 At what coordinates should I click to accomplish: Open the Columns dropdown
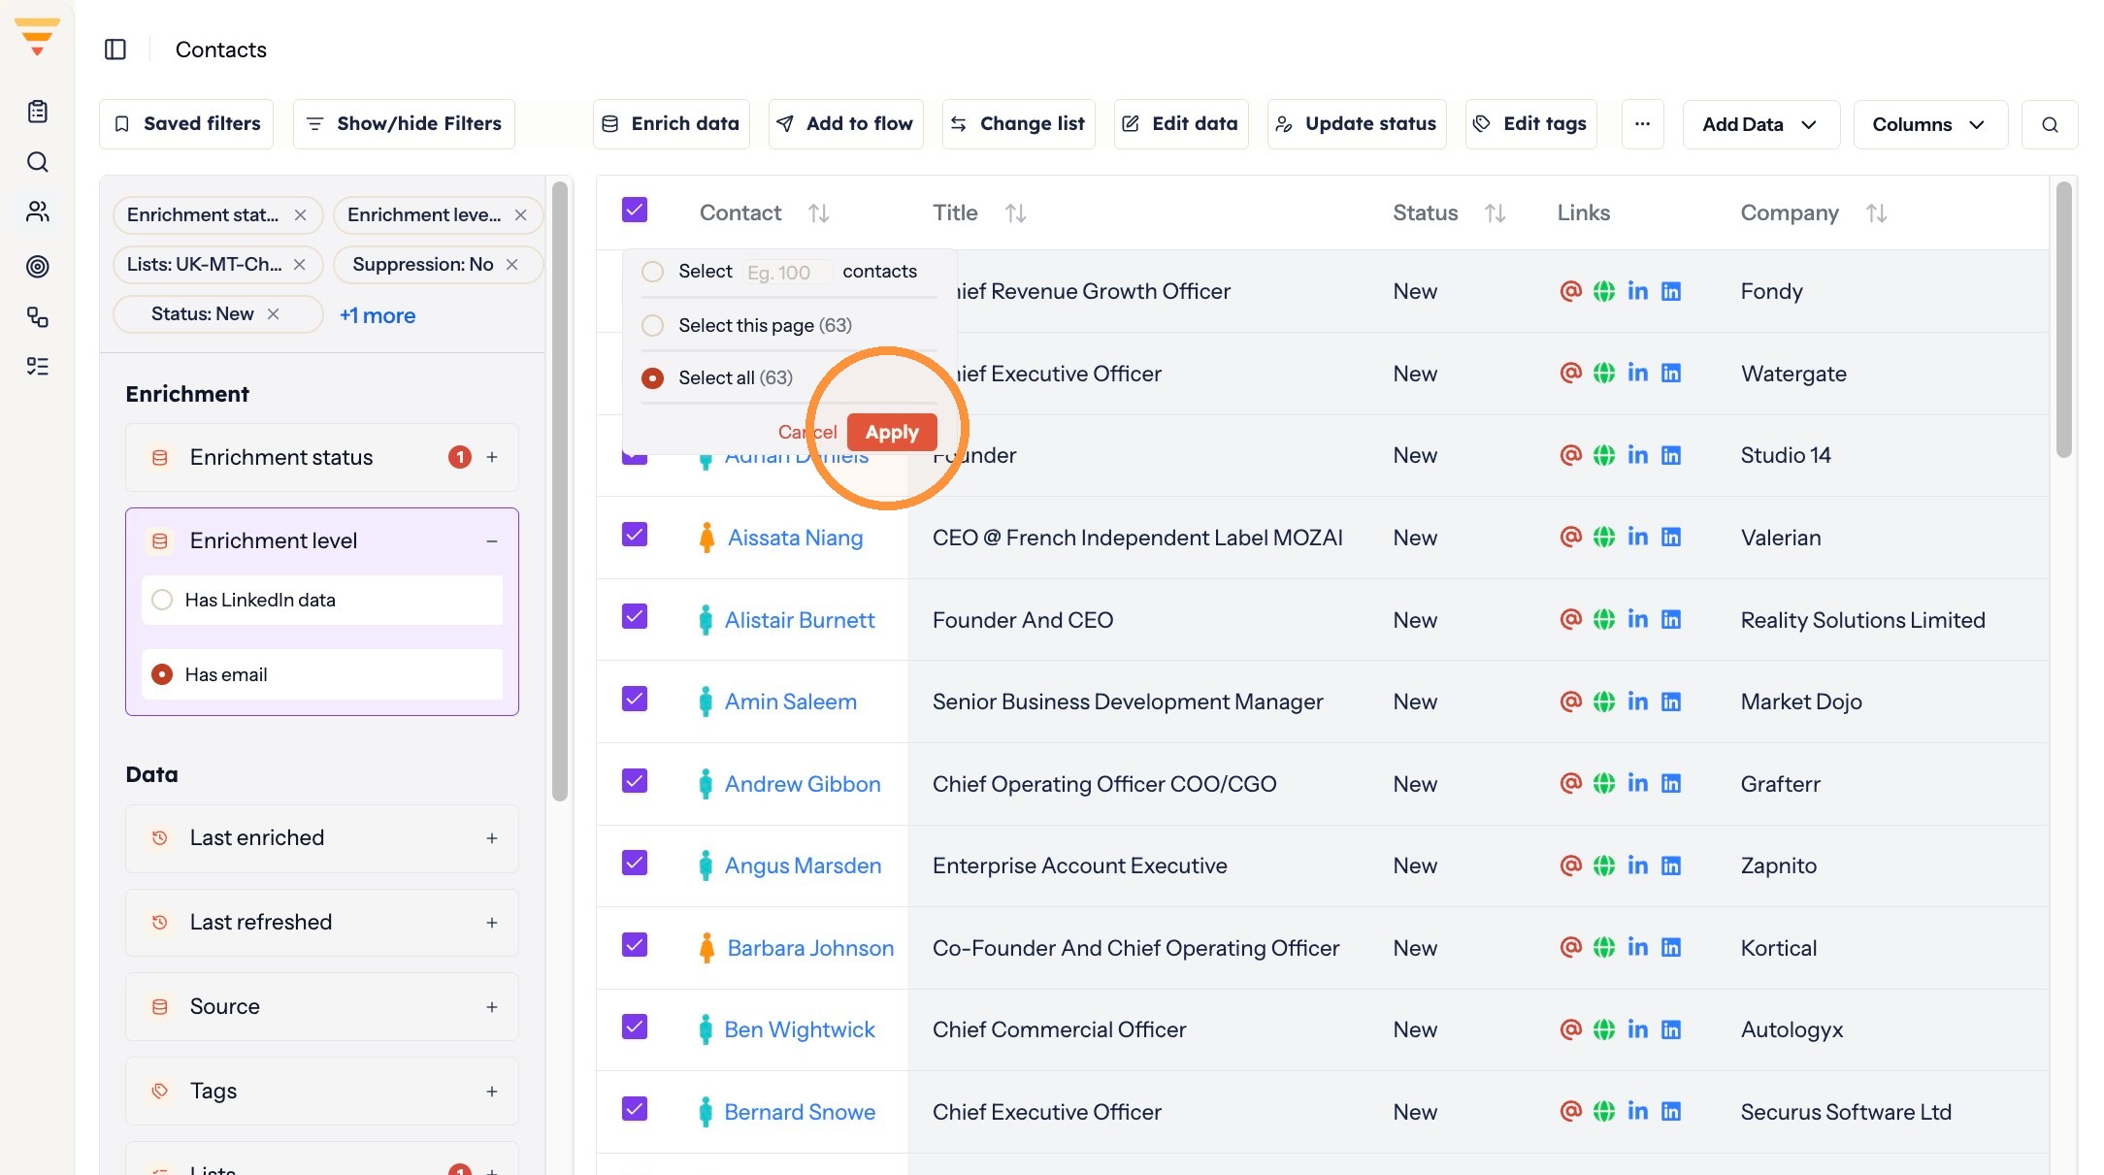tap(1929, 124)
